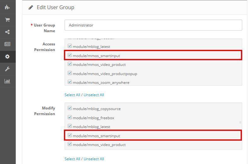252x164 pixels.
Task: Click the pencil icon beside Edit User Group
Action: [31, 7]
